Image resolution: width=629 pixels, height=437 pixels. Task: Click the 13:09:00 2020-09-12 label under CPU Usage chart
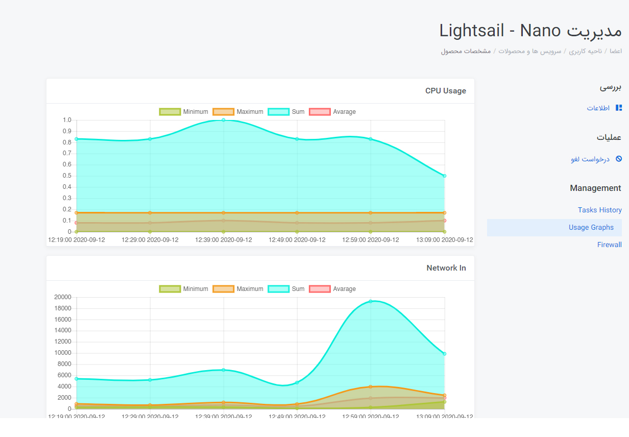coord(445,240)
